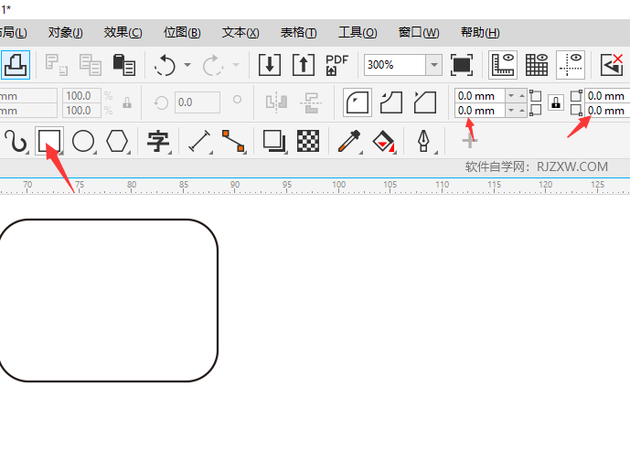Choose the Drop Shadow tool
The height and width of the screenshot is (451, 630).
coord(273,140)
